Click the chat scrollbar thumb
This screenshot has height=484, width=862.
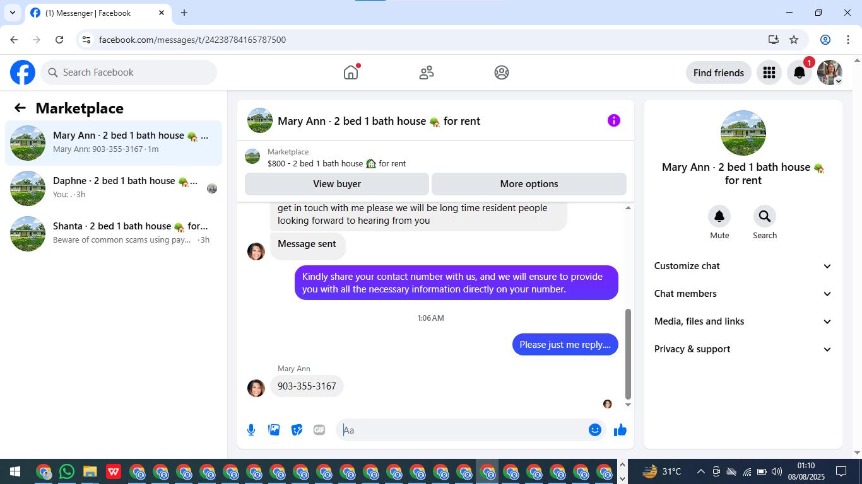[x=628, y=354]
